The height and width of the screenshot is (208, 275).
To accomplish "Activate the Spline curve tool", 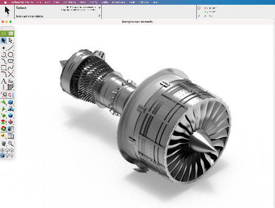I will pyautogui.click(x=10, y=68).
